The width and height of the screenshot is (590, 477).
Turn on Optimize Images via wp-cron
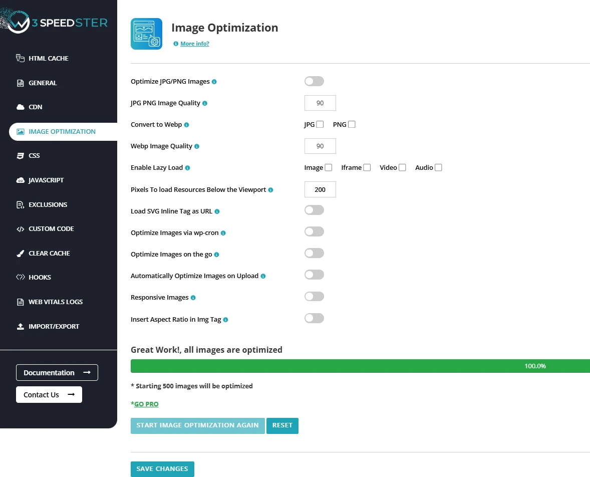tap(314, 231)
